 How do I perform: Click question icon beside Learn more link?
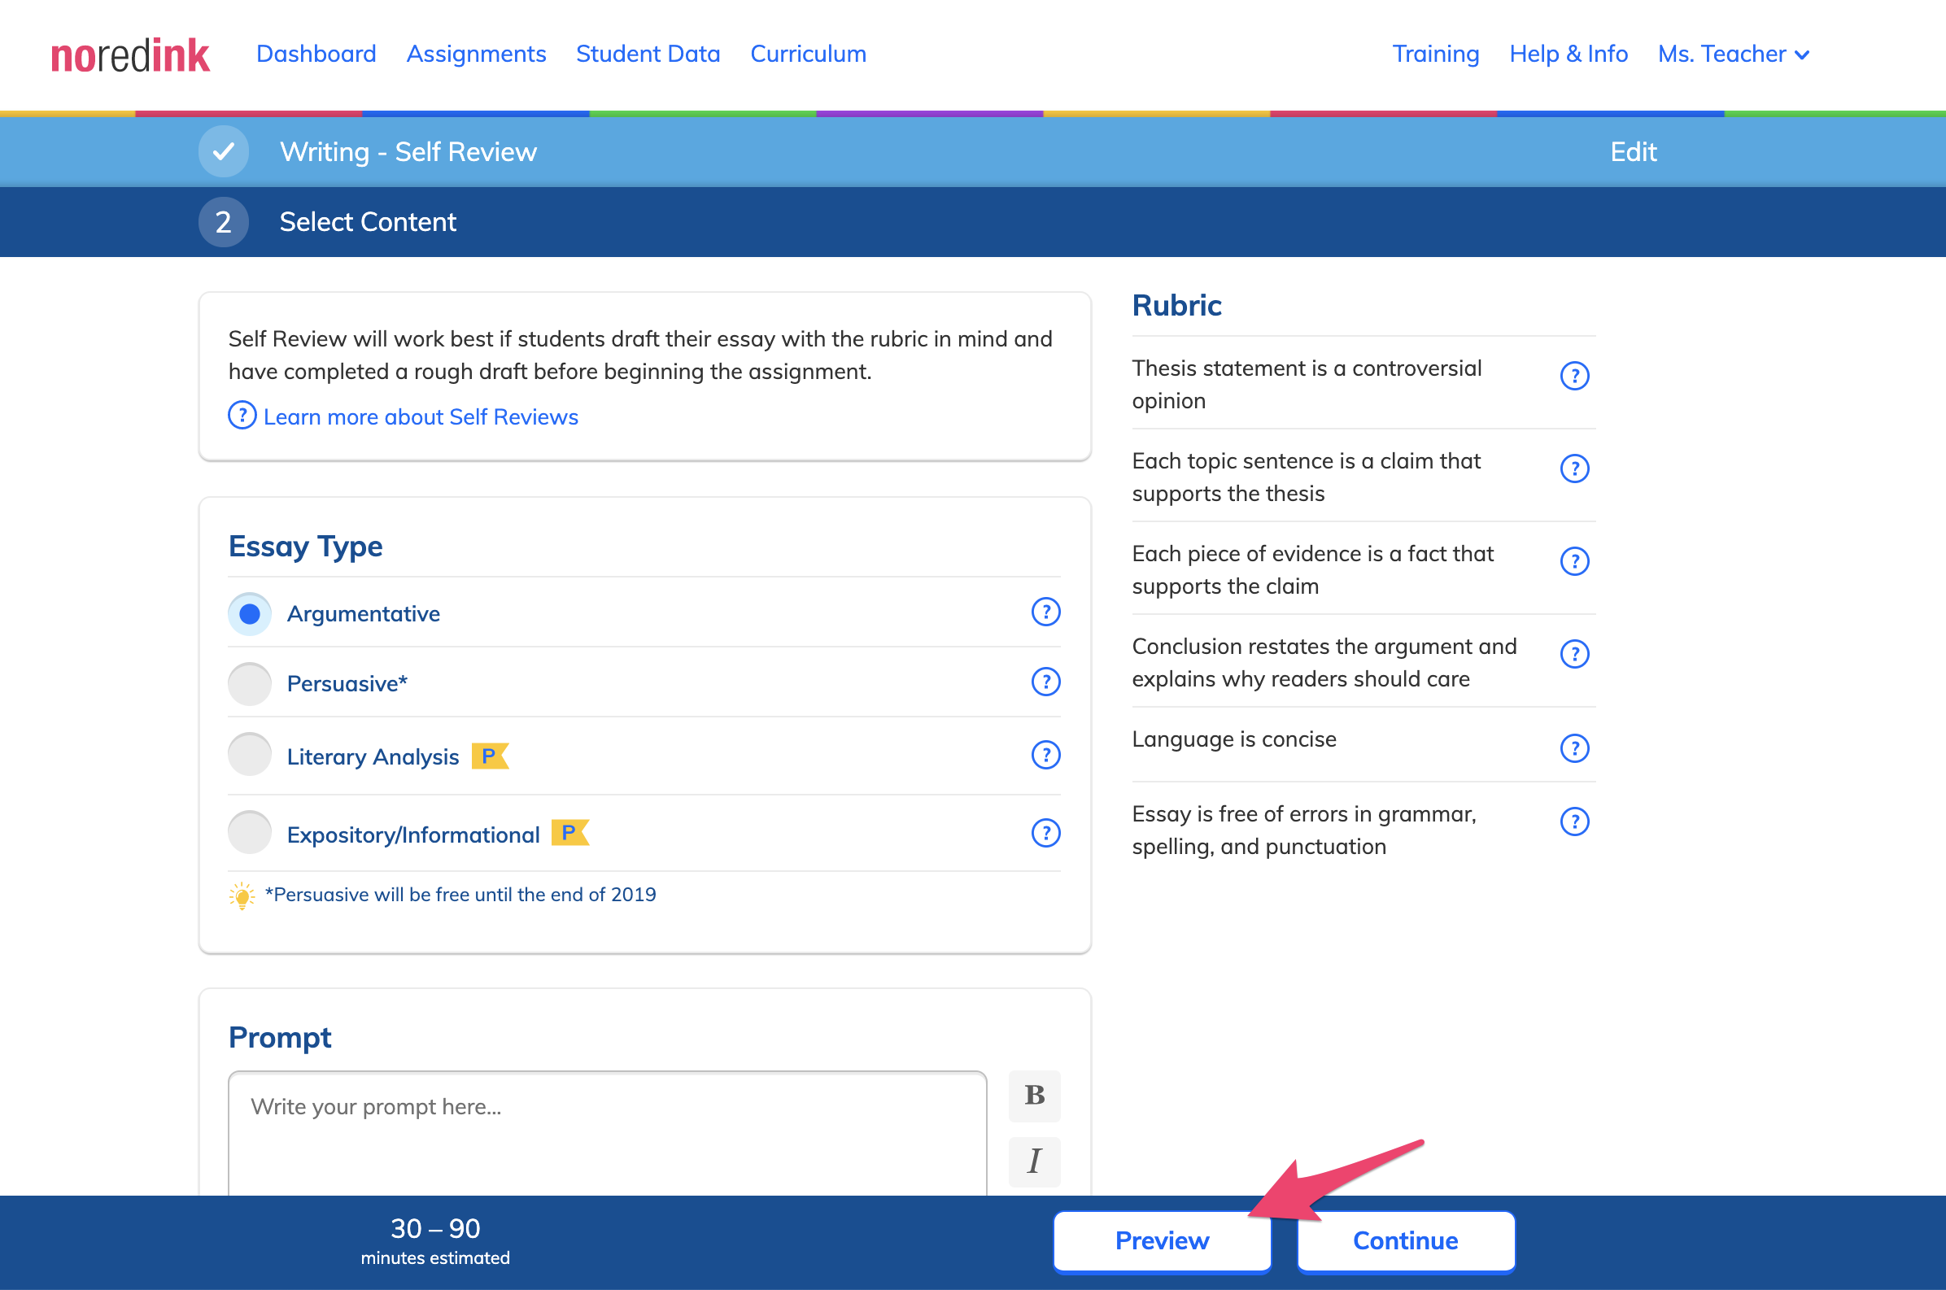pyautogui.click(x=242, y=416)
